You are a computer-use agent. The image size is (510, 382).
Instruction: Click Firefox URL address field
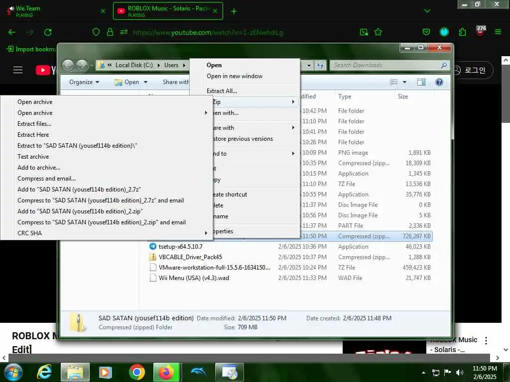tap(208, 32)
